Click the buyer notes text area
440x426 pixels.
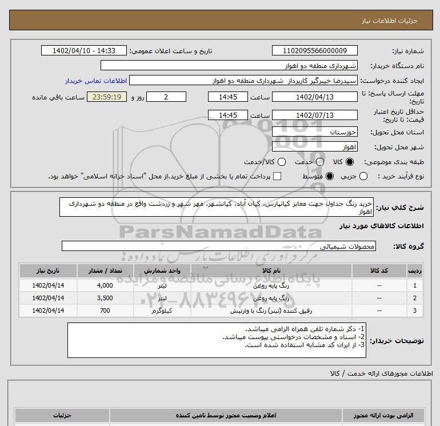(217, 340)
